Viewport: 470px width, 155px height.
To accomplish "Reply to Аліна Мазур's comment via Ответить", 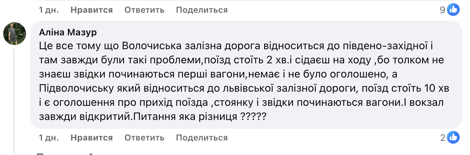I will 144,138.
